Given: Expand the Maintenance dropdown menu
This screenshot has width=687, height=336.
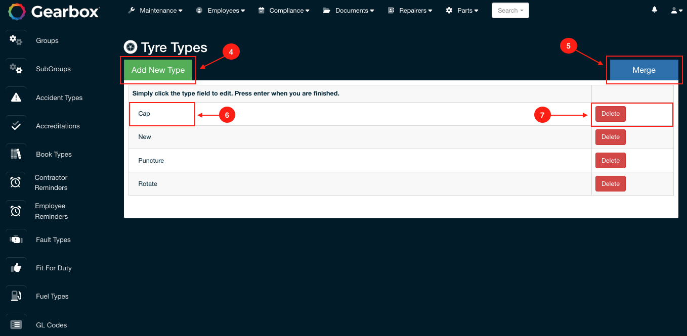Looking at the screenshot, I should (x=155, y=11).
